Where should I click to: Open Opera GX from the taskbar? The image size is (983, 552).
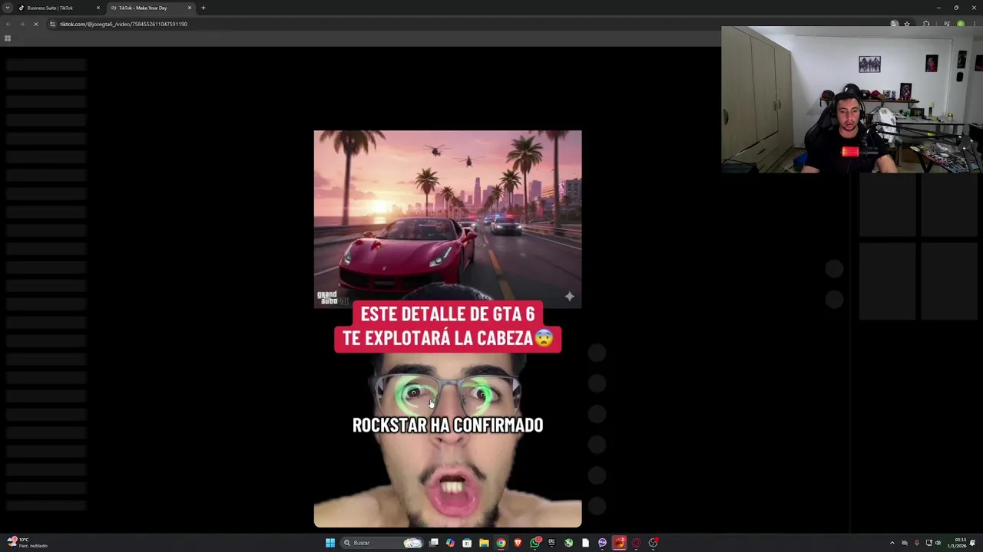637,543
